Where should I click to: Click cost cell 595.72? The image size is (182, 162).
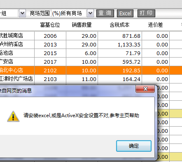120,62
